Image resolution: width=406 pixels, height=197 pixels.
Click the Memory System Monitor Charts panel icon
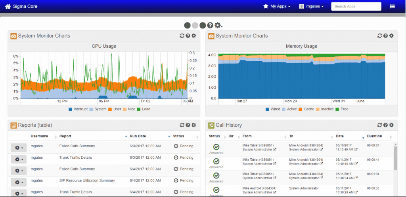coord(211,36)
